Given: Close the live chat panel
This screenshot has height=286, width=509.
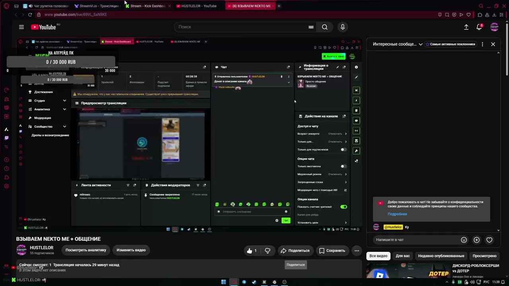Looking at the screenshot, I should click(x=493, y=44).
